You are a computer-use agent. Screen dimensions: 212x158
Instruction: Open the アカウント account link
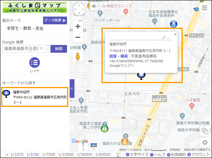[199, 154]
